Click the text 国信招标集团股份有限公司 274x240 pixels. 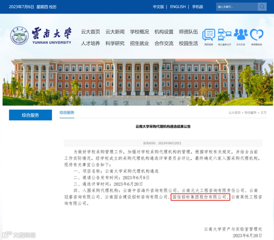199,197
